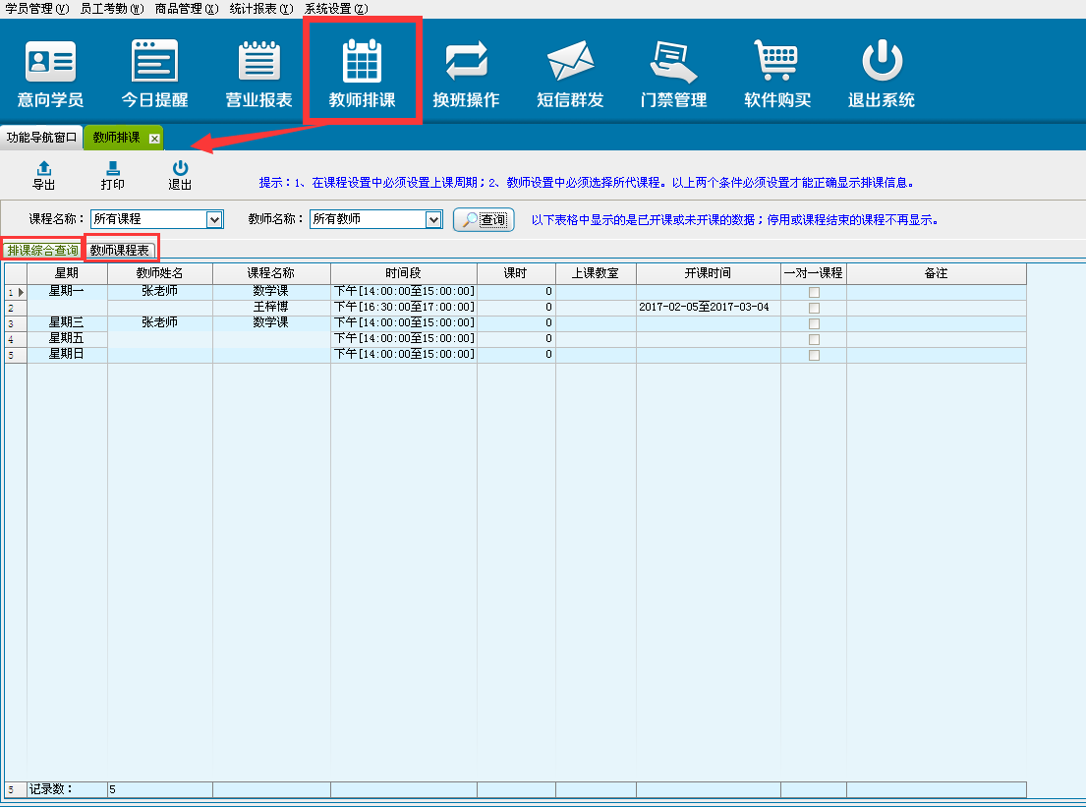The image size is (1086, 807).
Task: Open 今日提醒 reminders icon
Action: click(x=154, y=62)
